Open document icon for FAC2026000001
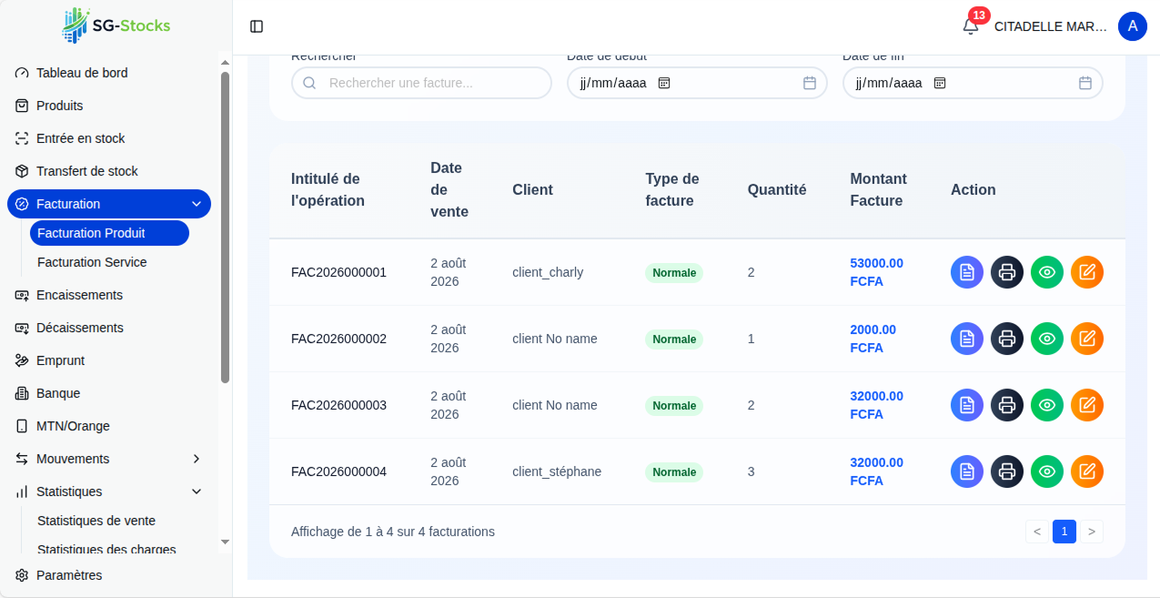This screenshot has width=1160, height=598. tap(967, 272)
